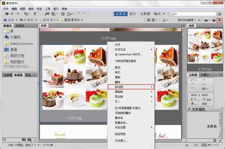The image size is (225, 149).
Task: Toggle compact mode icon beside search box
Action: tap(219, 14)
